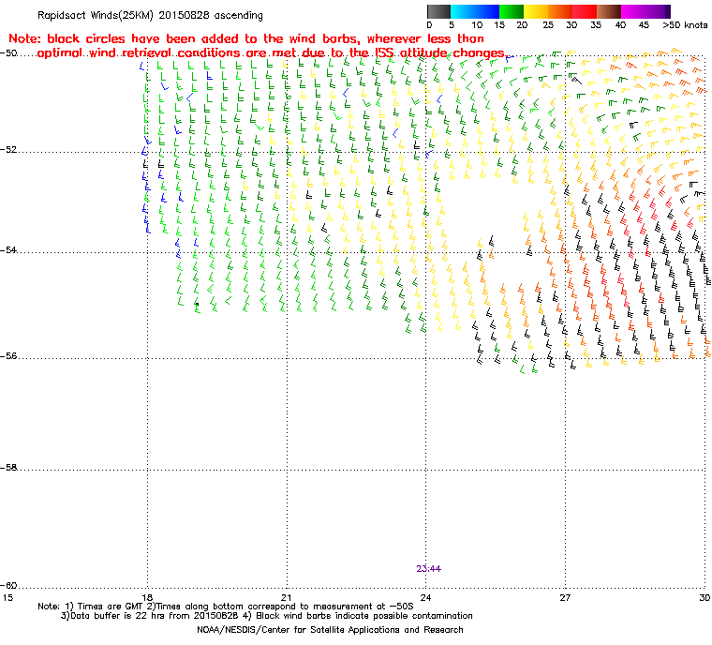Click the '>50 knots' legend label
Screen dimensions: 712x645
(685, 25)
